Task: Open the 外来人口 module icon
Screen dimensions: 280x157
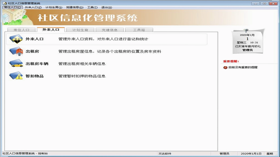Action: pos(16,39)
